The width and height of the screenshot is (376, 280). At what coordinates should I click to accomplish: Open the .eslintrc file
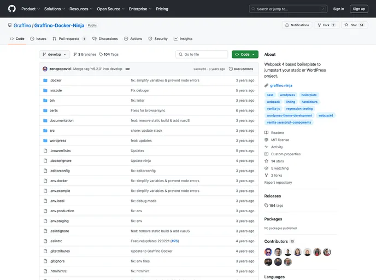[x=56, y=241]
